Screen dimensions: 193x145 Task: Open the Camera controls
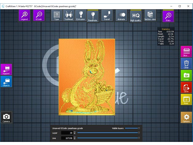6,117
